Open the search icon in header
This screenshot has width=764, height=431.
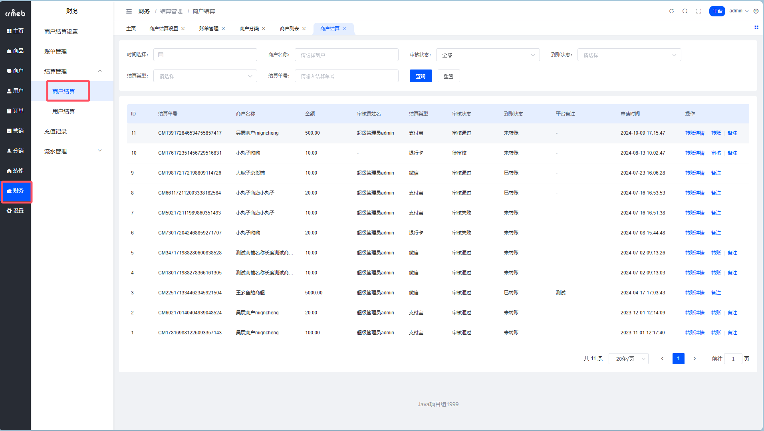(x=685, y=11)
